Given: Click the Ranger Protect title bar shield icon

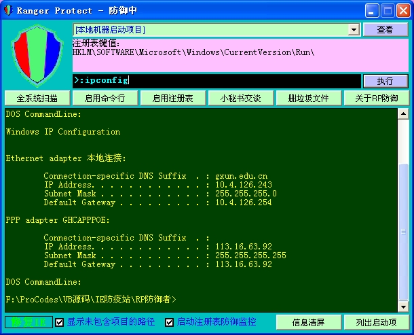Looking at the screenshot, I should [x=8, y=10].
